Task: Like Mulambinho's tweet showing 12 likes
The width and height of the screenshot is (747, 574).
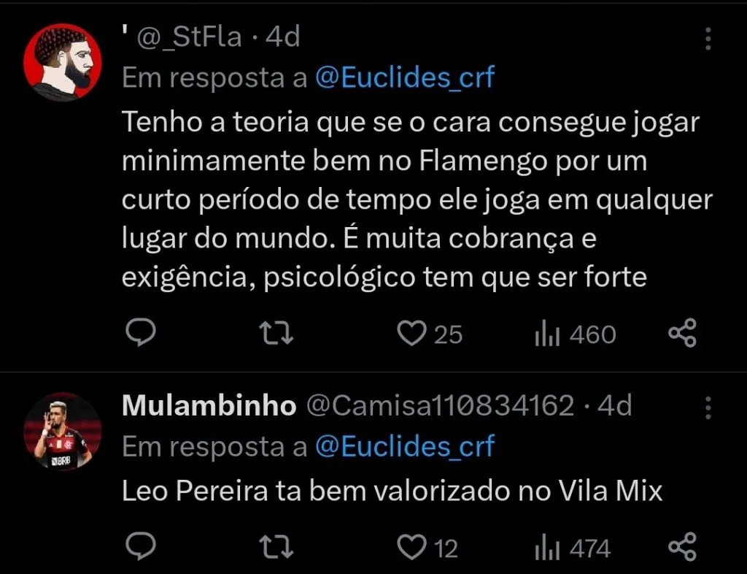Action: (414, 546)
